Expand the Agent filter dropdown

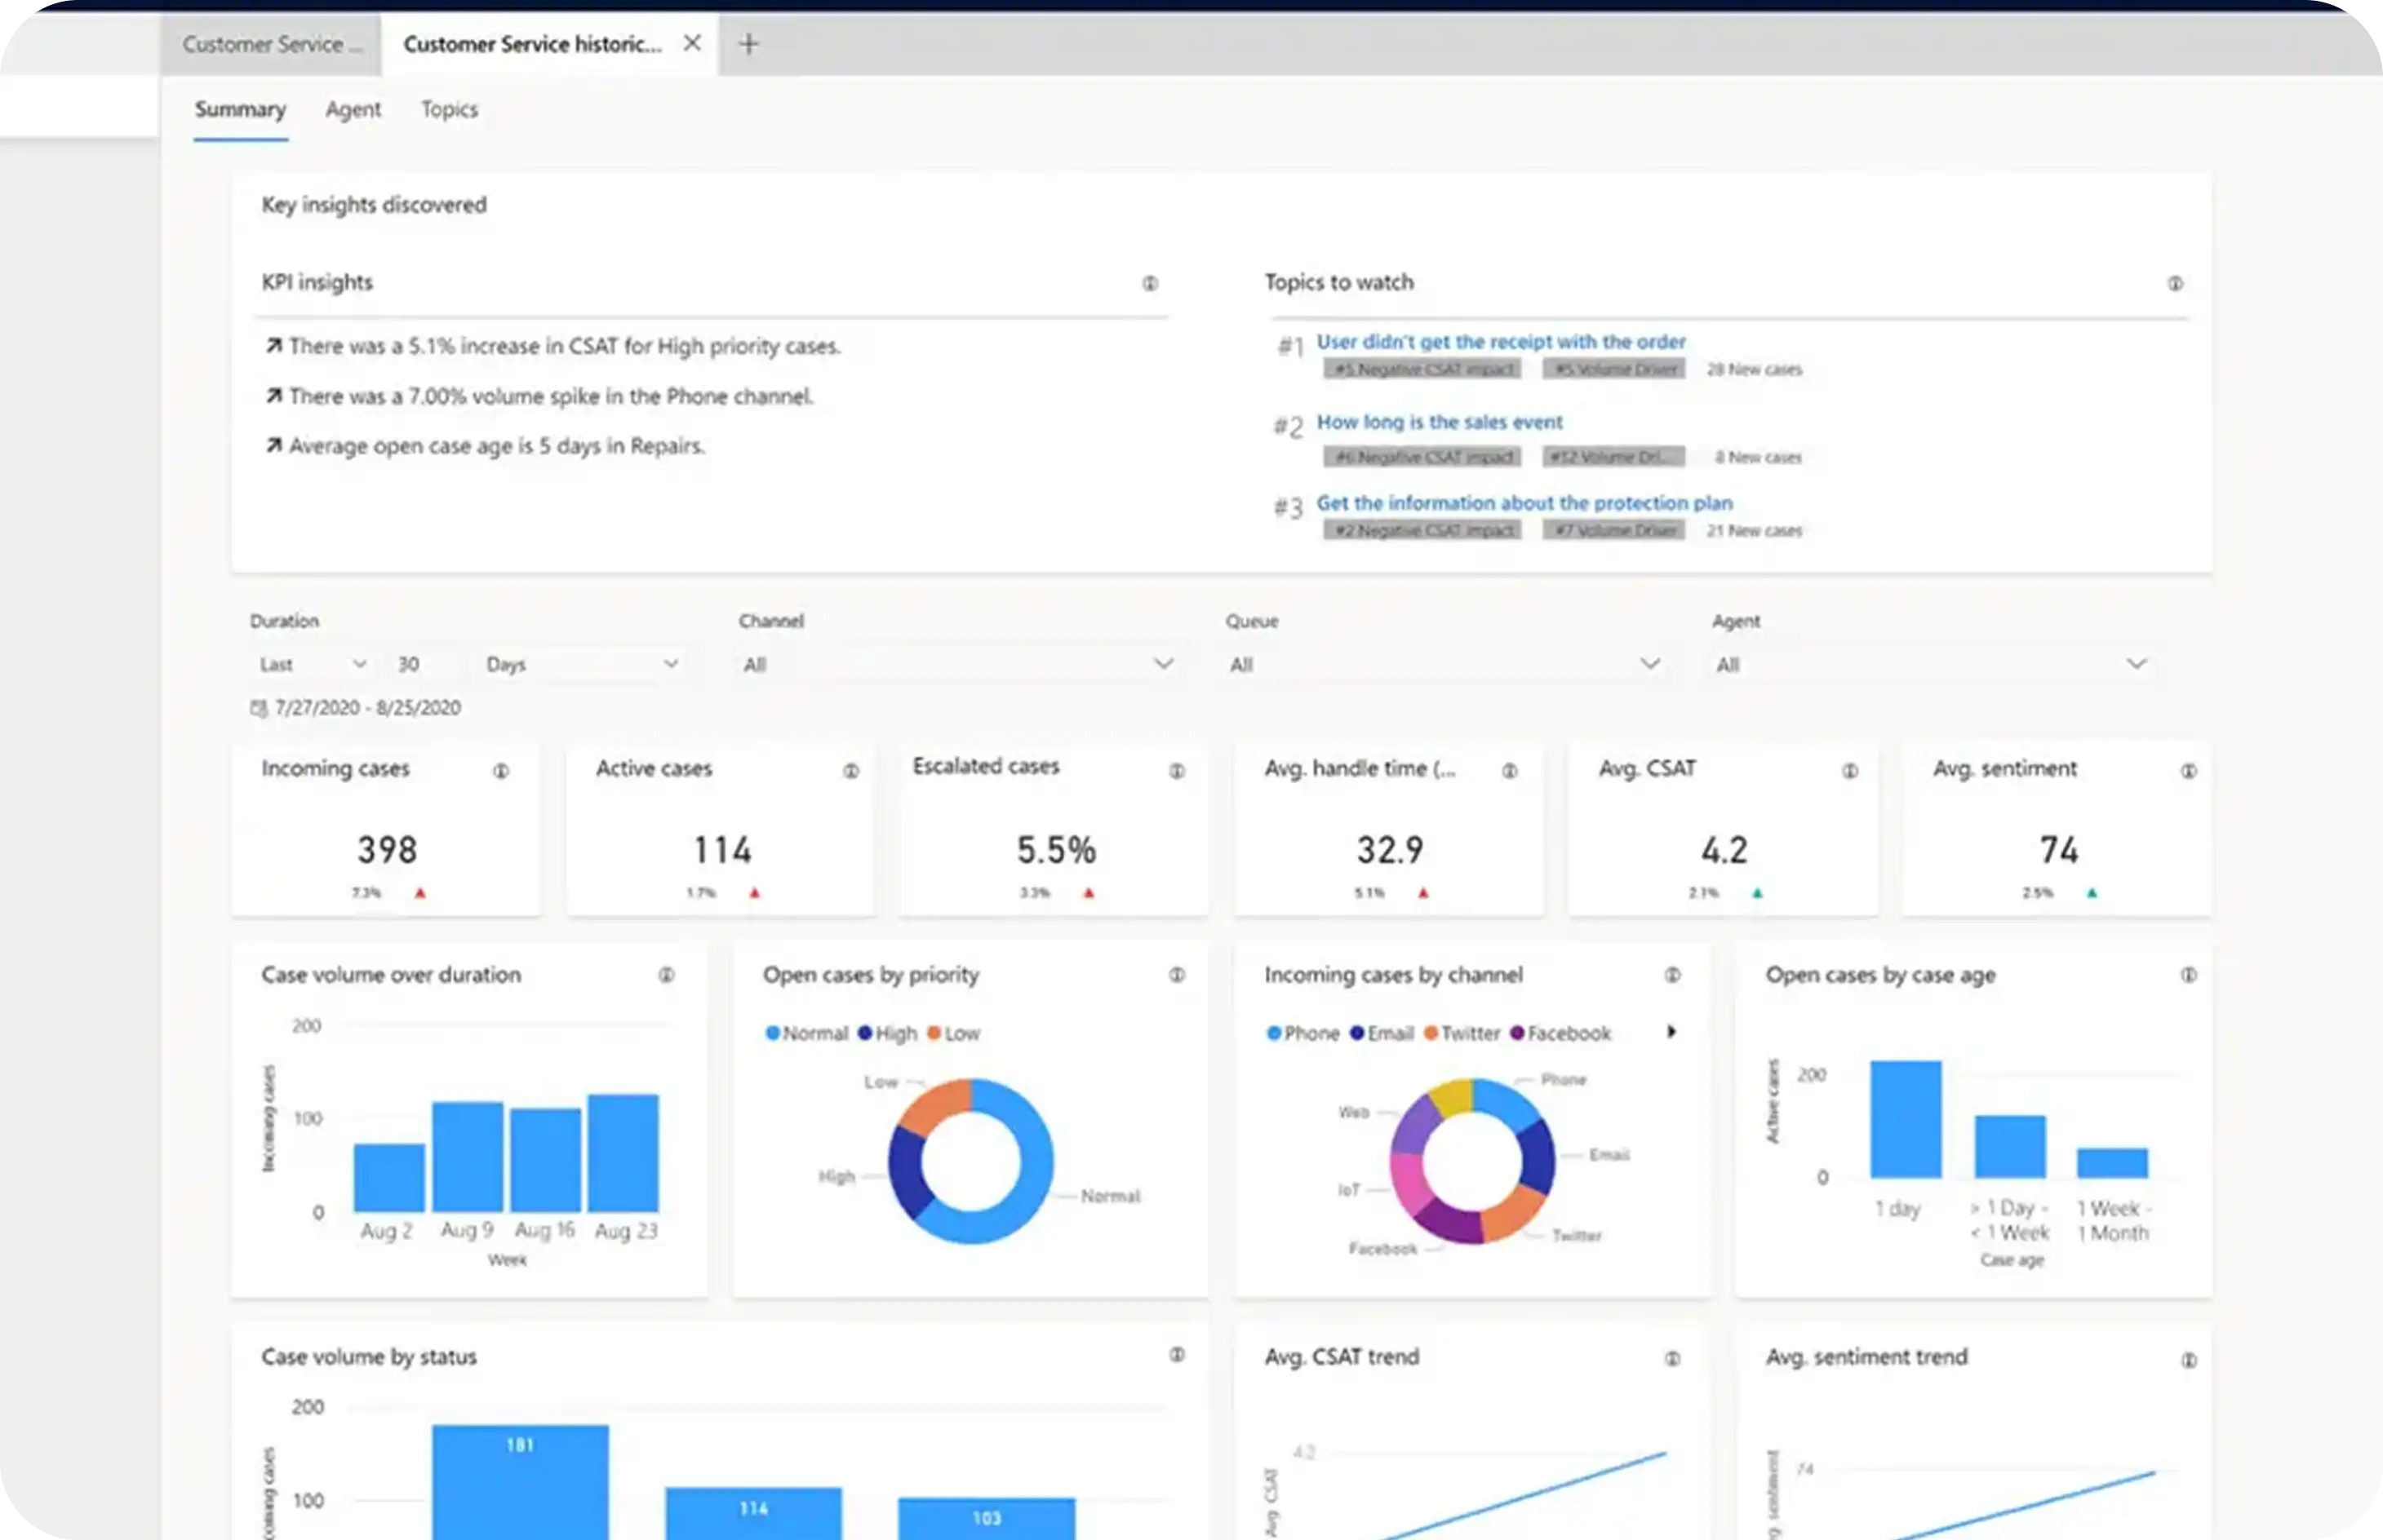click(2136, 664)
